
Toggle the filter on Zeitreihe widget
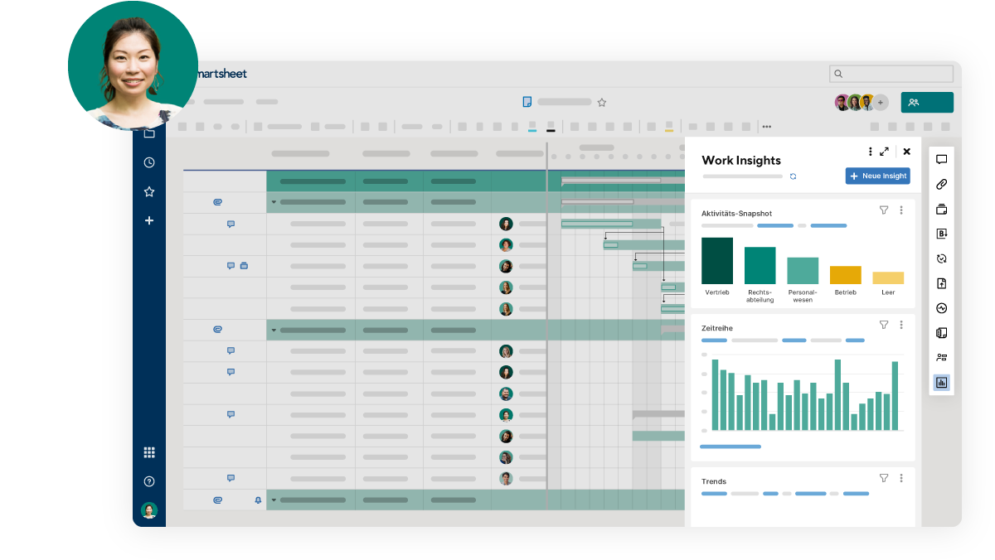[x=884, y=325]
